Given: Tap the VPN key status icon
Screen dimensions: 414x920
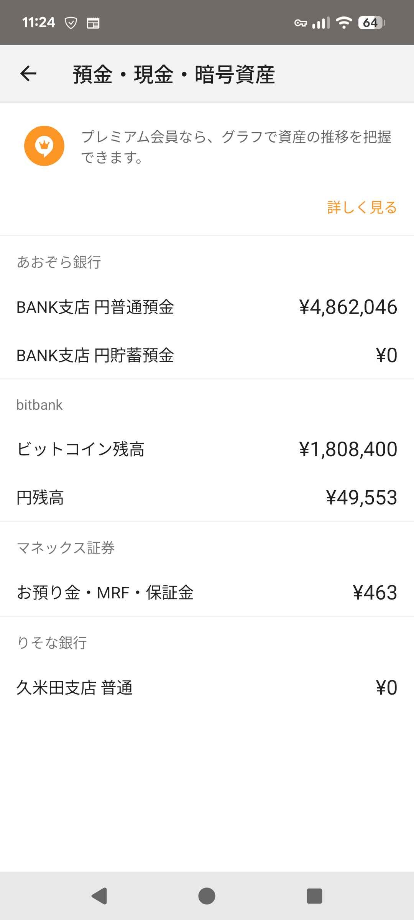Looking at the screenshot, I should point(301,23).
